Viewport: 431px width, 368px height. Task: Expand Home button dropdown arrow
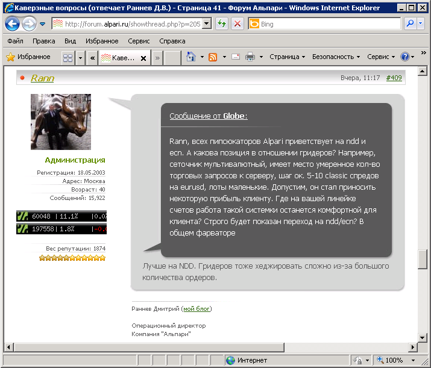click(202, 57)
